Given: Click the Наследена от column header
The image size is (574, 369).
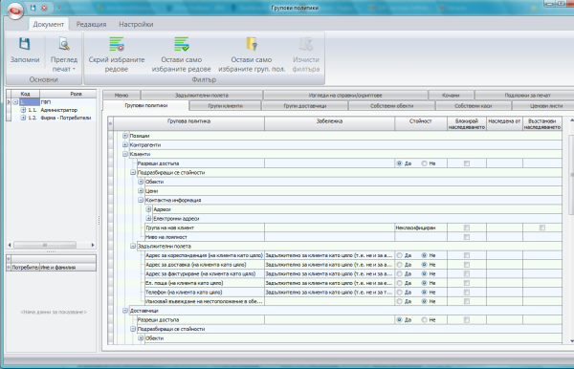Looking at the screenshot, I should [504, 123].
